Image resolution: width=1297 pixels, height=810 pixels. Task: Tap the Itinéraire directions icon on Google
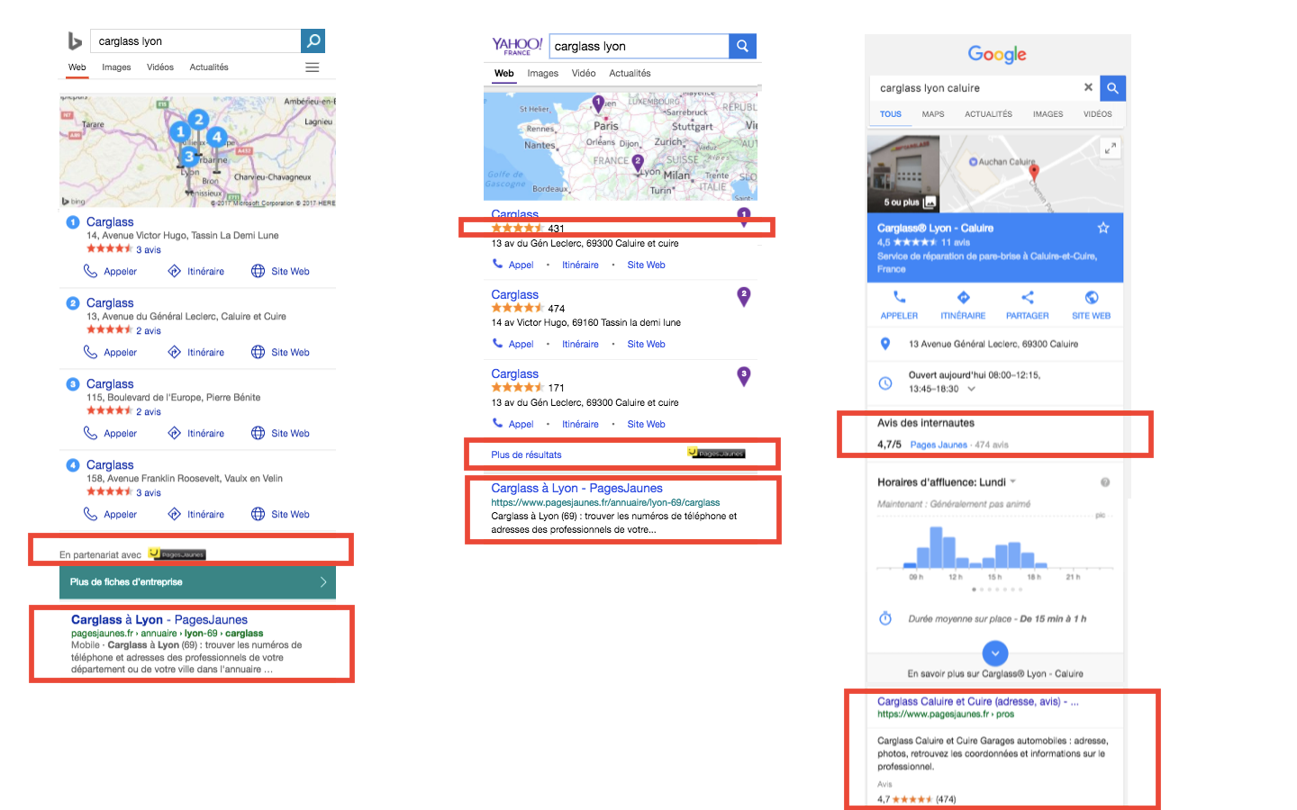963,298
